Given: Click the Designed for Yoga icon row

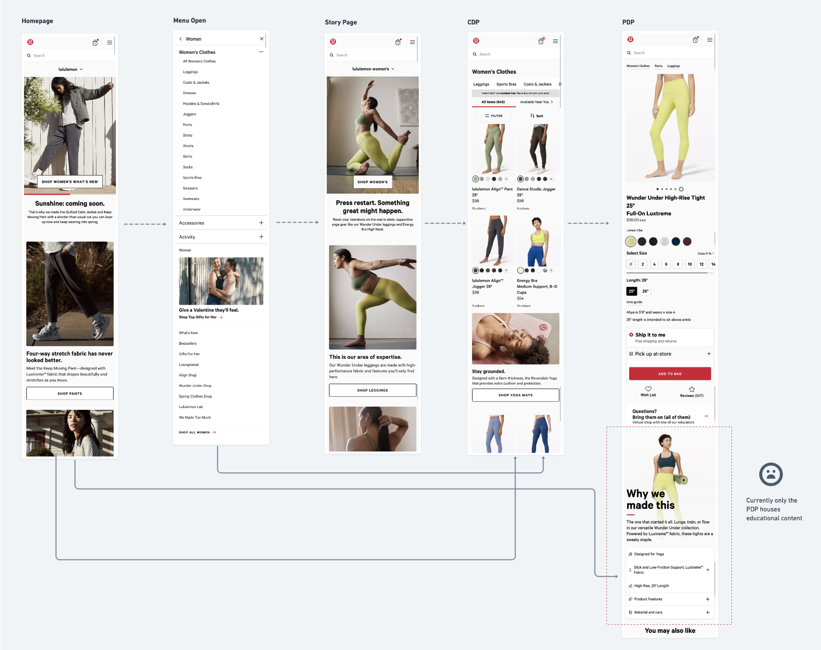Looking at the screenshot, I should pyautogui.click(x=670, y=554).
